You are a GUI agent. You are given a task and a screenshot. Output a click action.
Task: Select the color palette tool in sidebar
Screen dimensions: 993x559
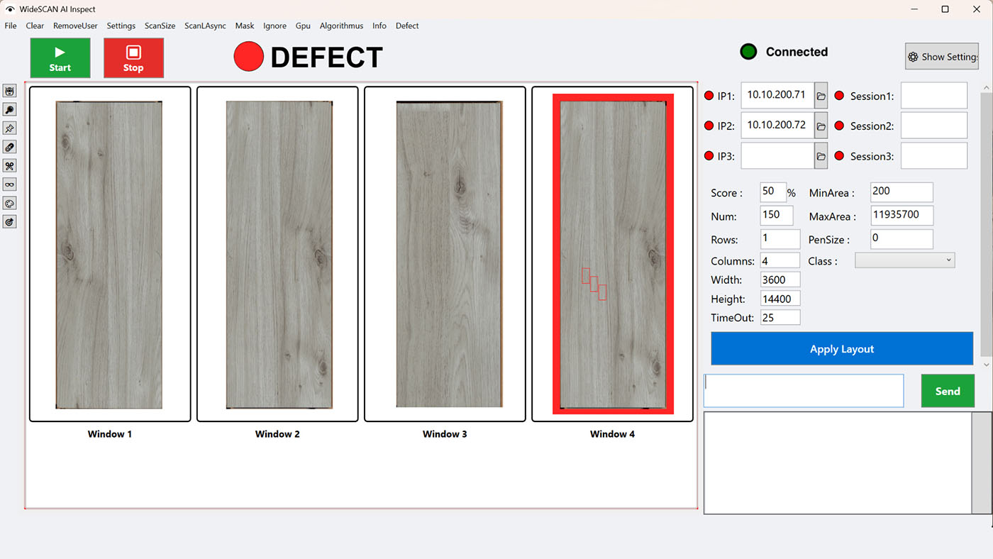(x=10, y=204)
